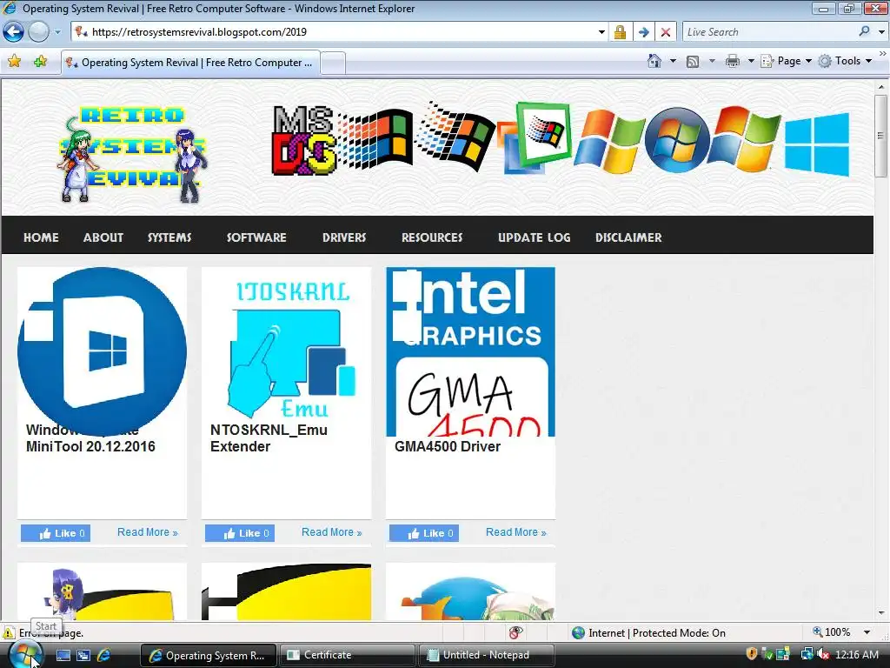Screen dimensions: 890x668
Task: Click the Go arrow next to address bar
Action: pos(643,32)
